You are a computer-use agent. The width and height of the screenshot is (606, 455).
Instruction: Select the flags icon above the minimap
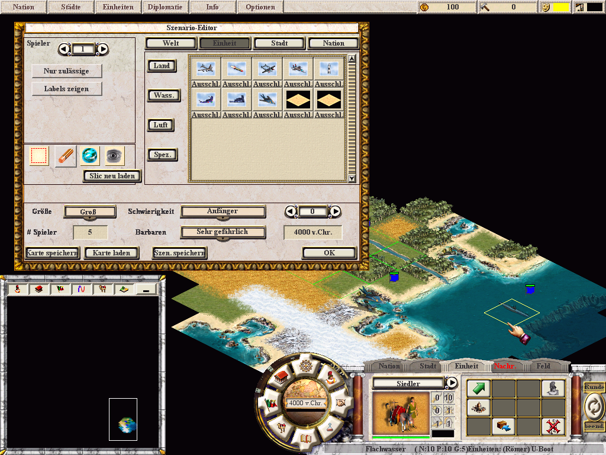(x=60, y=289)
